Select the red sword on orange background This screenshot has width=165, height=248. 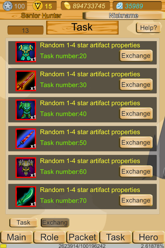[x=26, y=81]
